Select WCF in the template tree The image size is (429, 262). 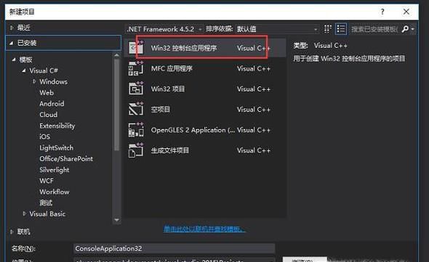click(47, 181)
